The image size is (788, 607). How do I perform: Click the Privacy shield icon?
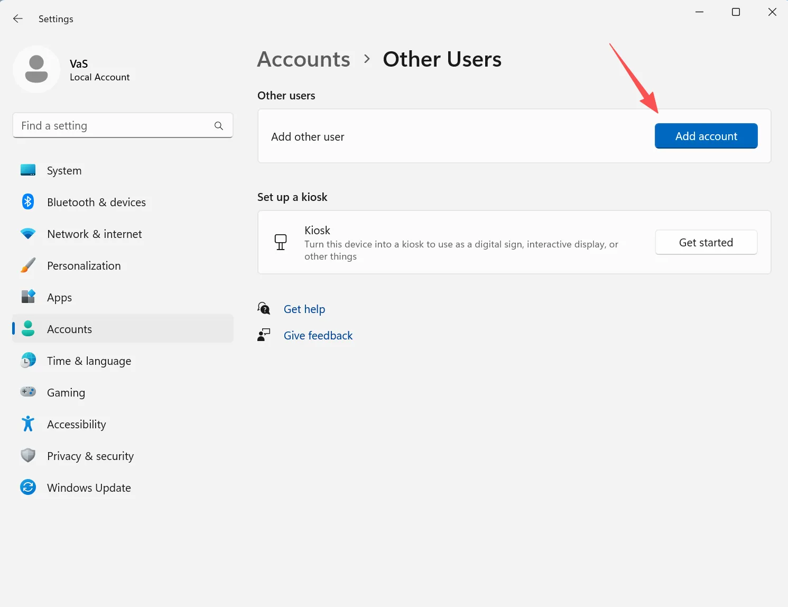(x=28, y=455)
